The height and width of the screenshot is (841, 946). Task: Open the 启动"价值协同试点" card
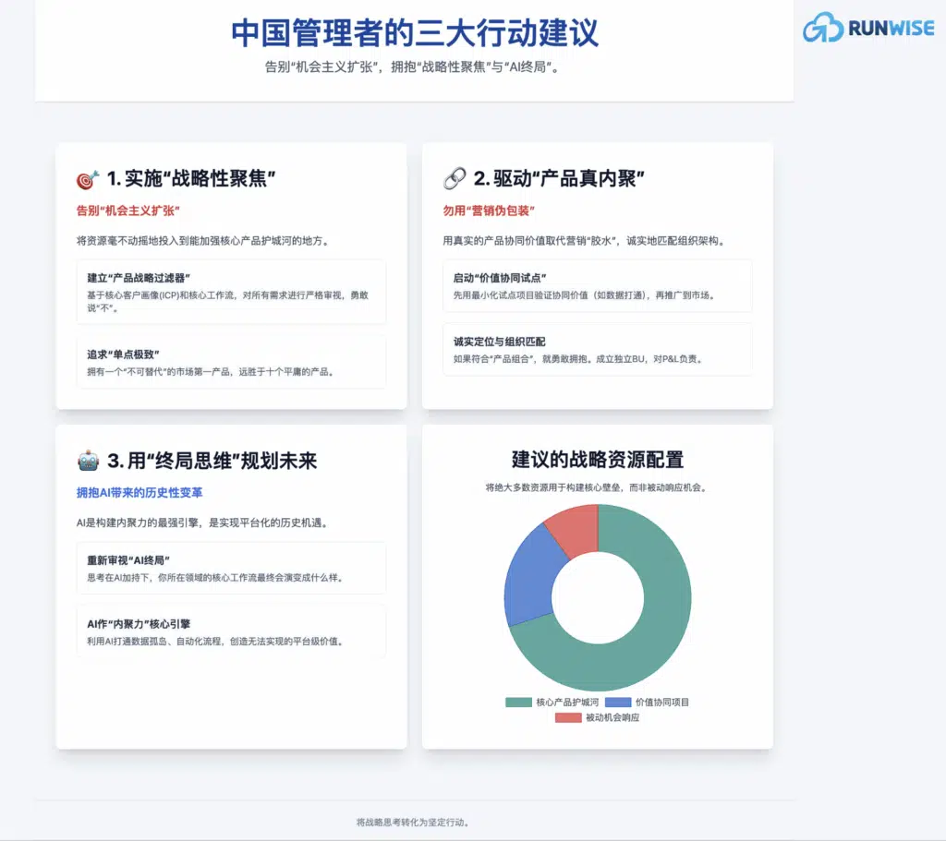(x=597, y=285)
